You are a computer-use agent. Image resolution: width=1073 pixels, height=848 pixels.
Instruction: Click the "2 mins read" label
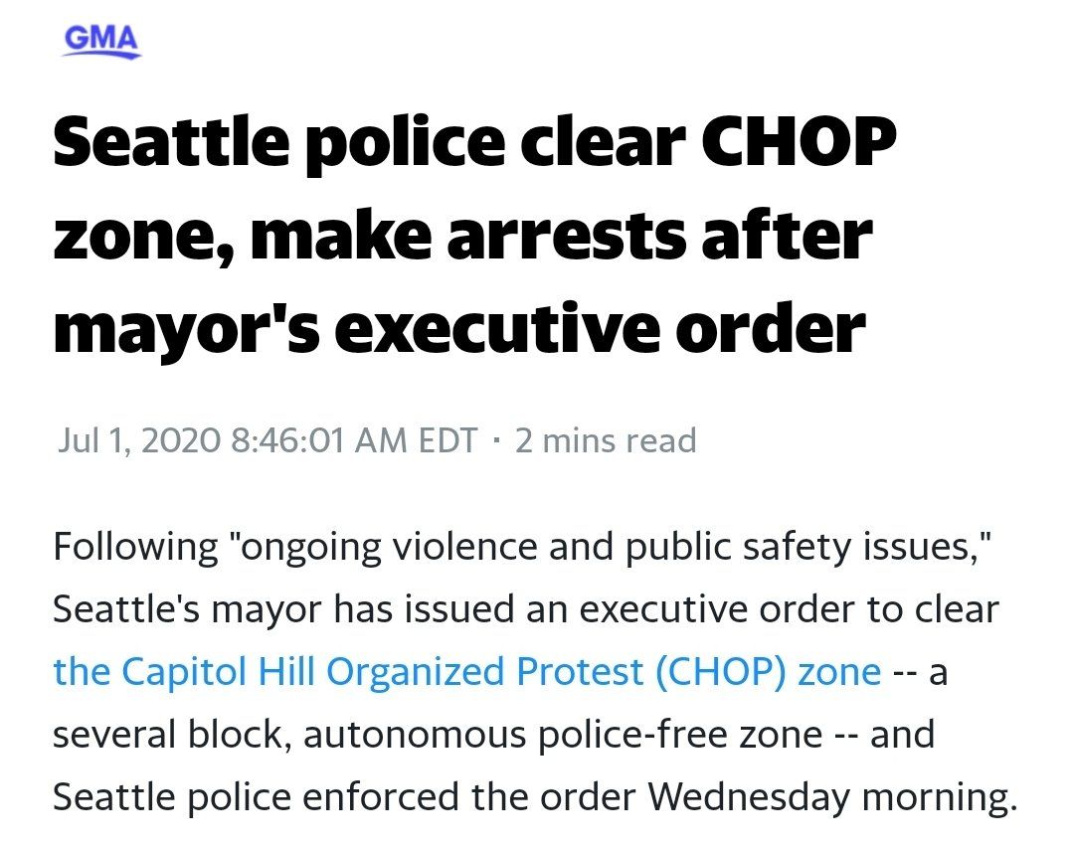605,439
